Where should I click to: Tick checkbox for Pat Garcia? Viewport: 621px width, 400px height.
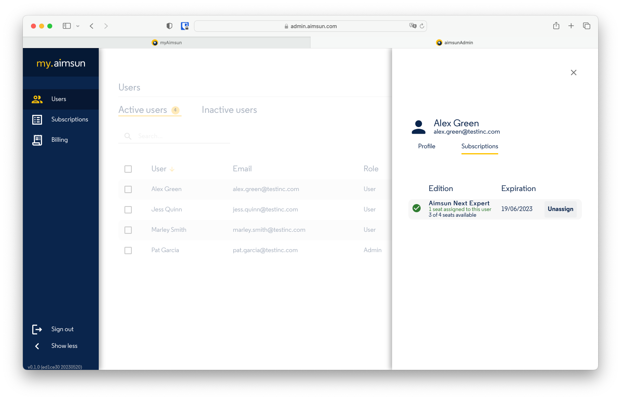coord(128,251)
